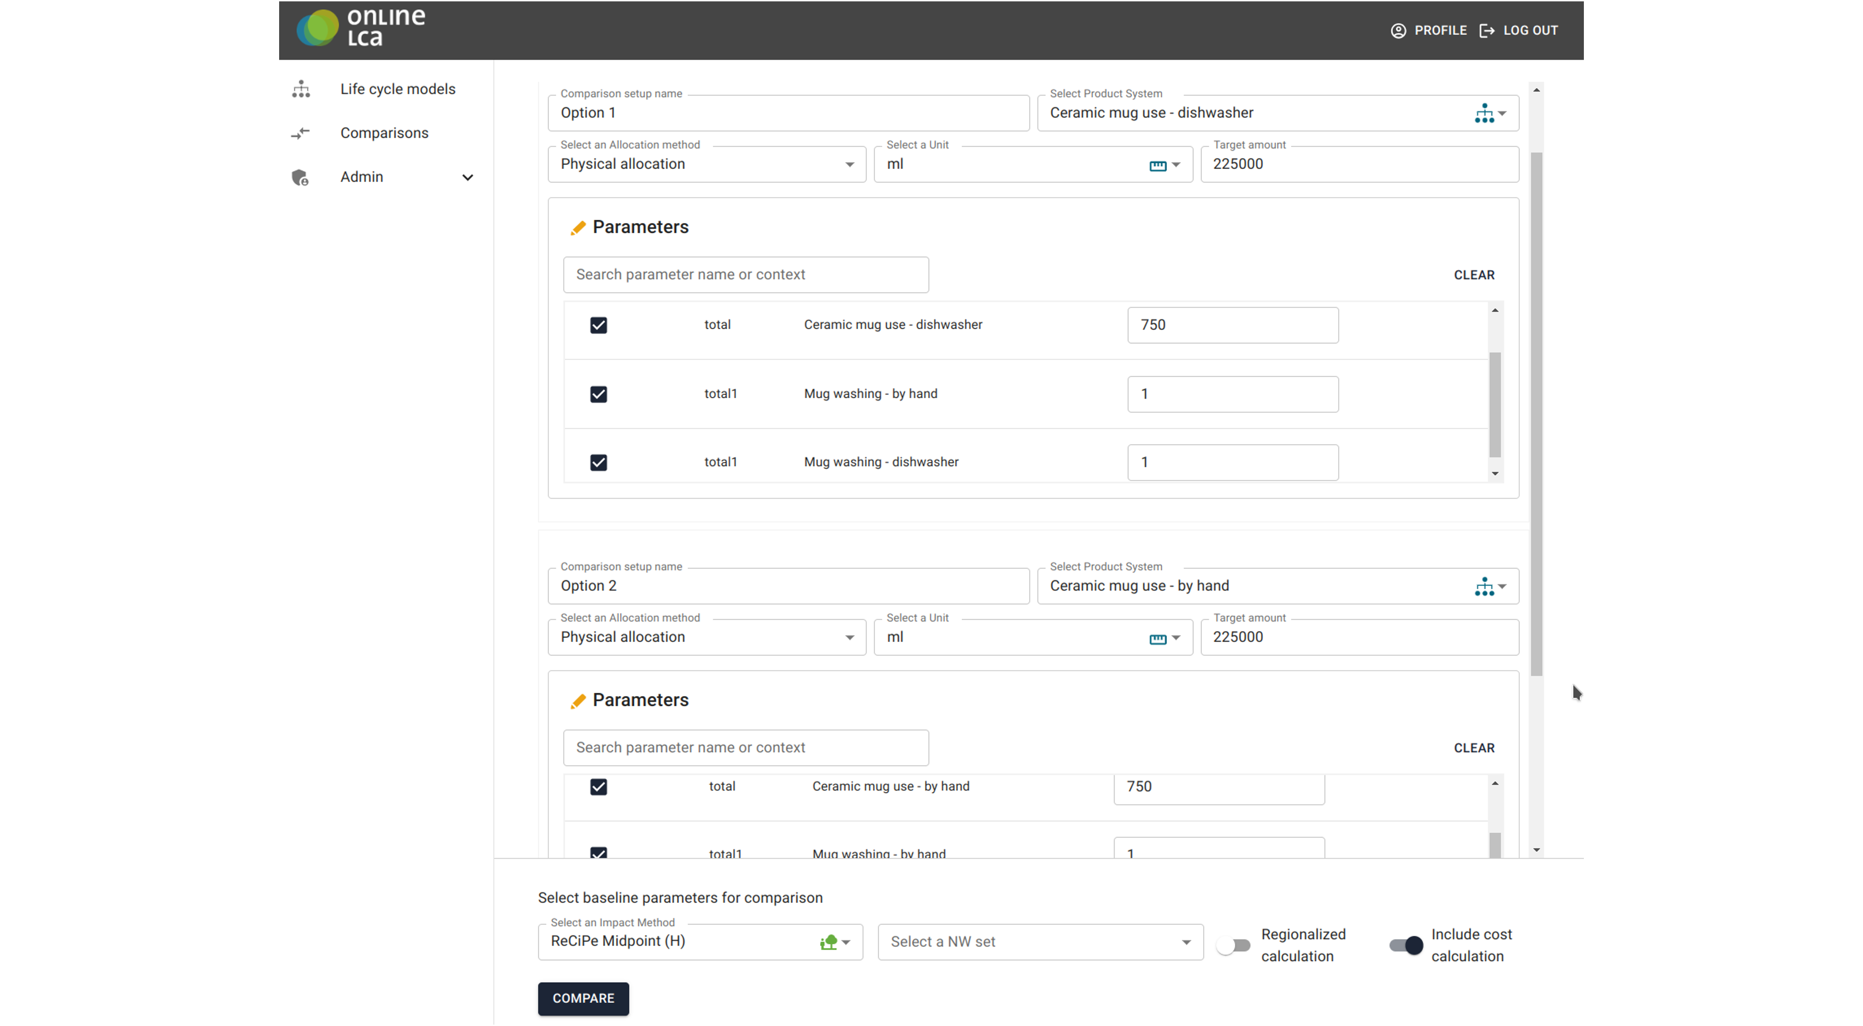Image resolution: width=1863 pixels, height=1026 pixels.
Task: Uncheck total1 Mug washing - dishwasher checkbox
Action: click(x=598, y=463)
